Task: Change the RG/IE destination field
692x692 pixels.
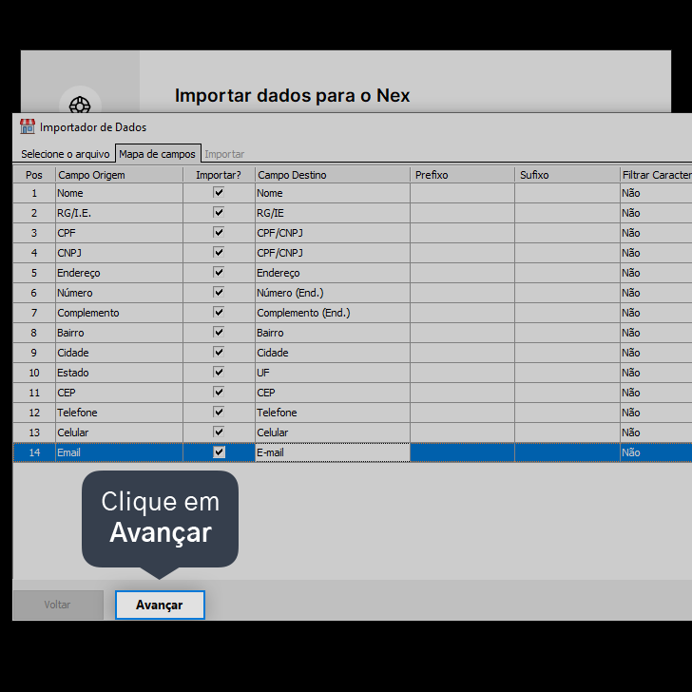Action: [x=333, y=213]
